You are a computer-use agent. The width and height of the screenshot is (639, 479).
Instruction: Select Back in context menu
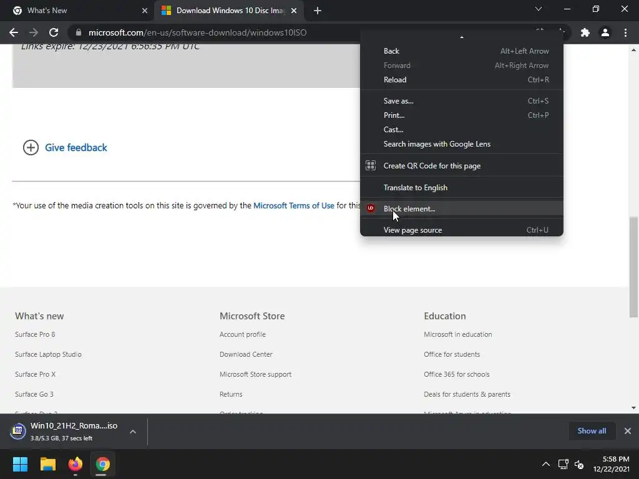462,51
